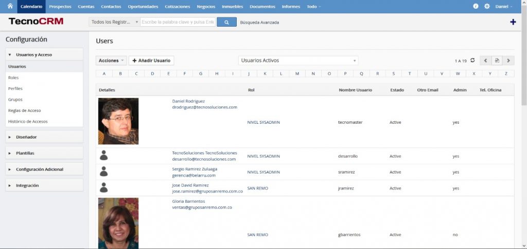Refresh the user list count icon

pos(472,61)
